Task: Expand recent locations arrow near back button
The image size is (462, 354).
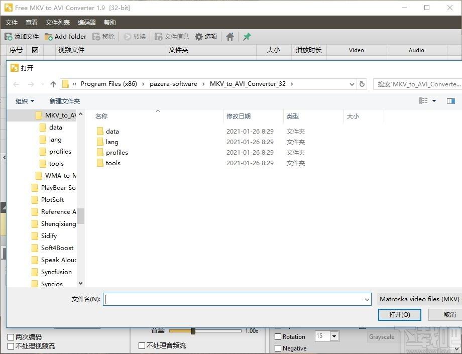Action: pyautogui.click(x=43, y=84)
